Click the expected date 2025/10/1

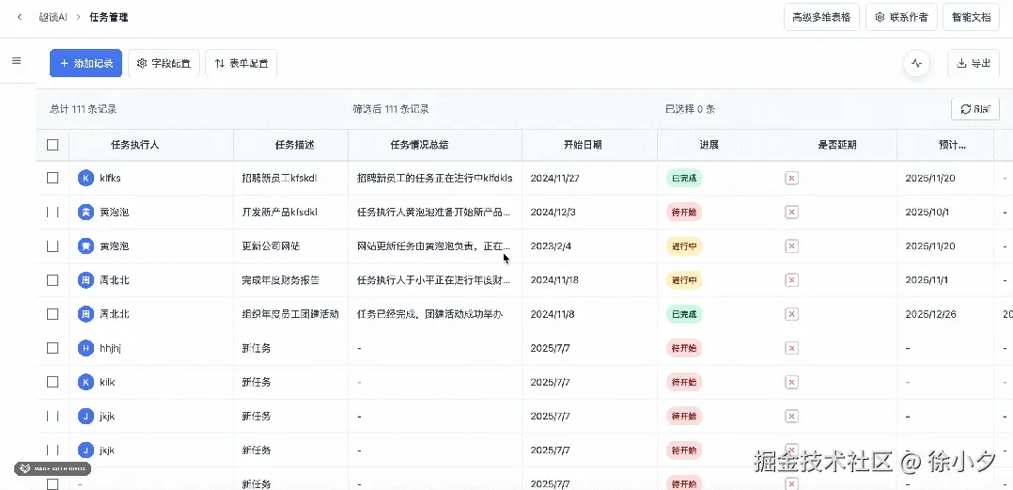coord(927,212)
